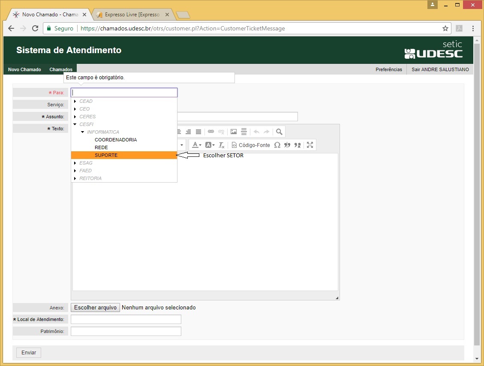Switch to the Expresso Livre browser tab
Image resolution: width=484 pixels, height=366 pixels.
[x=132, y=15]
